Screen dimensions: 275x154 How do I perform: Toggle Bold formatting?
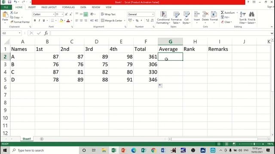click(x=35, y=21)
